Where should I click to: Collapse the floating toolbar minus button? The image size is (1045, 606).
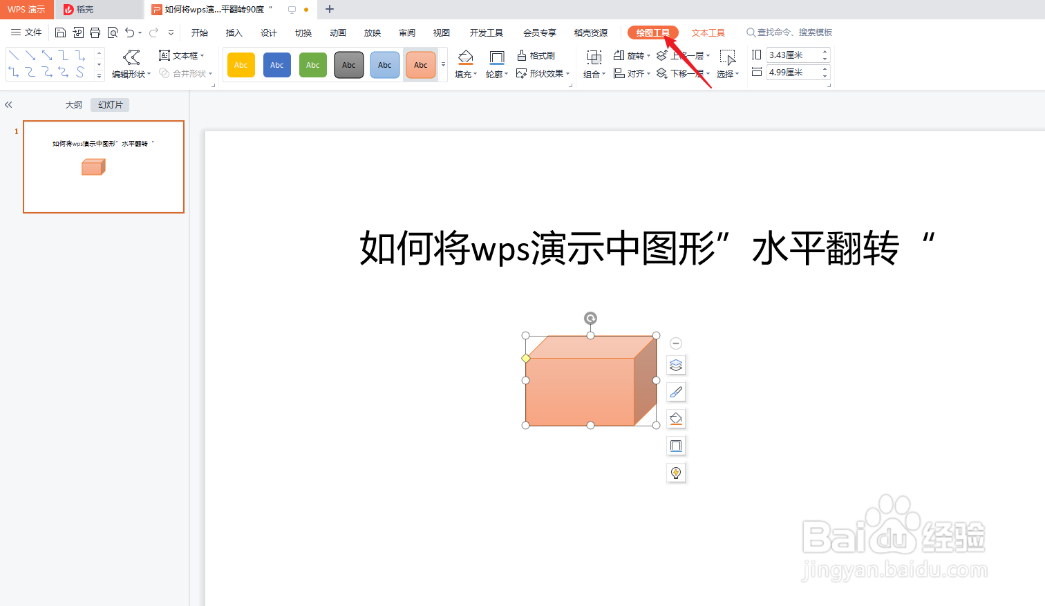point(676,343)
